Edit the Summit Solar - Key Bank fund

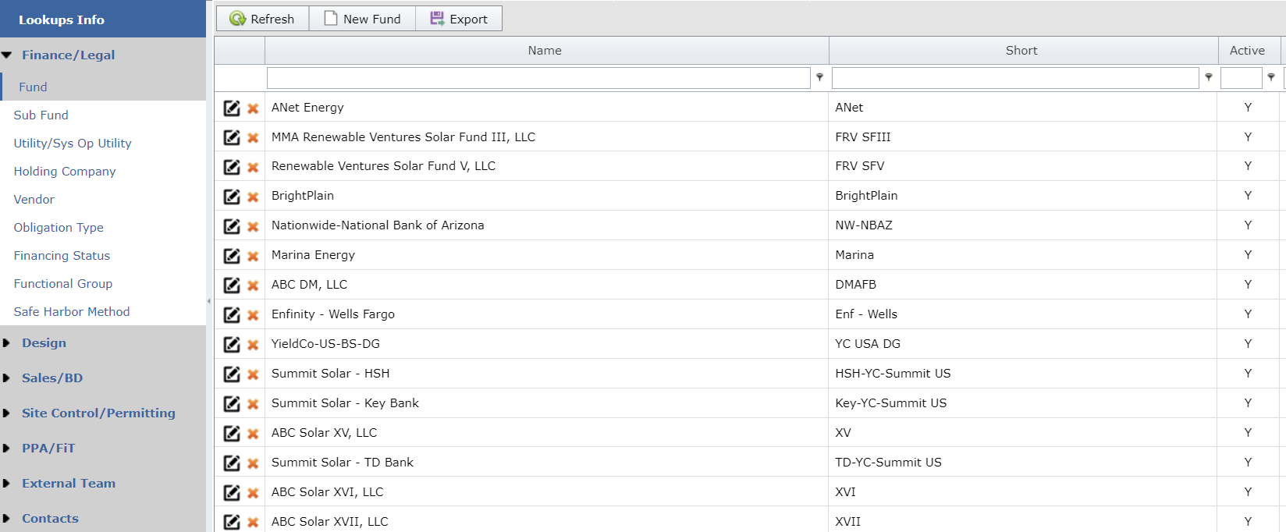tap(232, 404)
